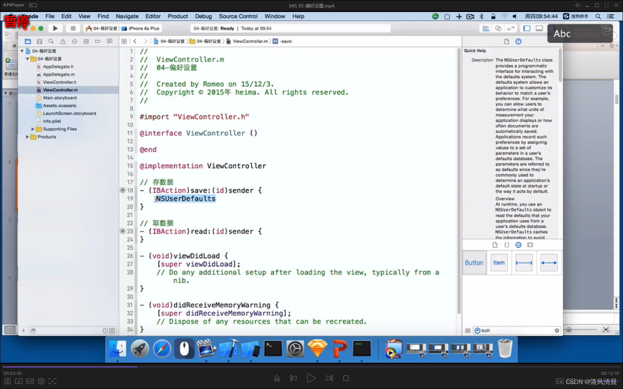623x389 pixels.
Task: Select the Button object in library
Action: point(474,263)
